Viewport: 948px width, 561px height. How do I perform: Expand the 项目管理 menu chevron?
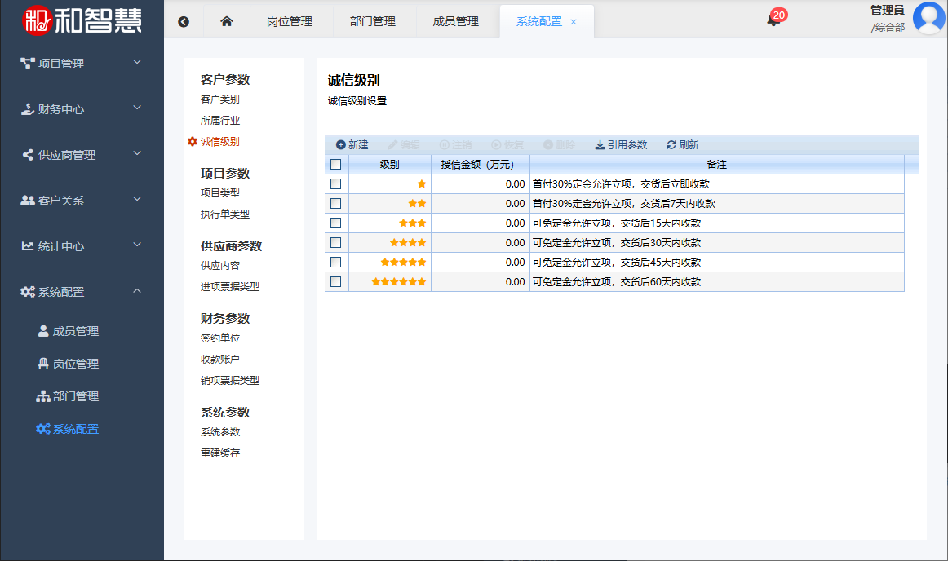[x=137, y=62]
